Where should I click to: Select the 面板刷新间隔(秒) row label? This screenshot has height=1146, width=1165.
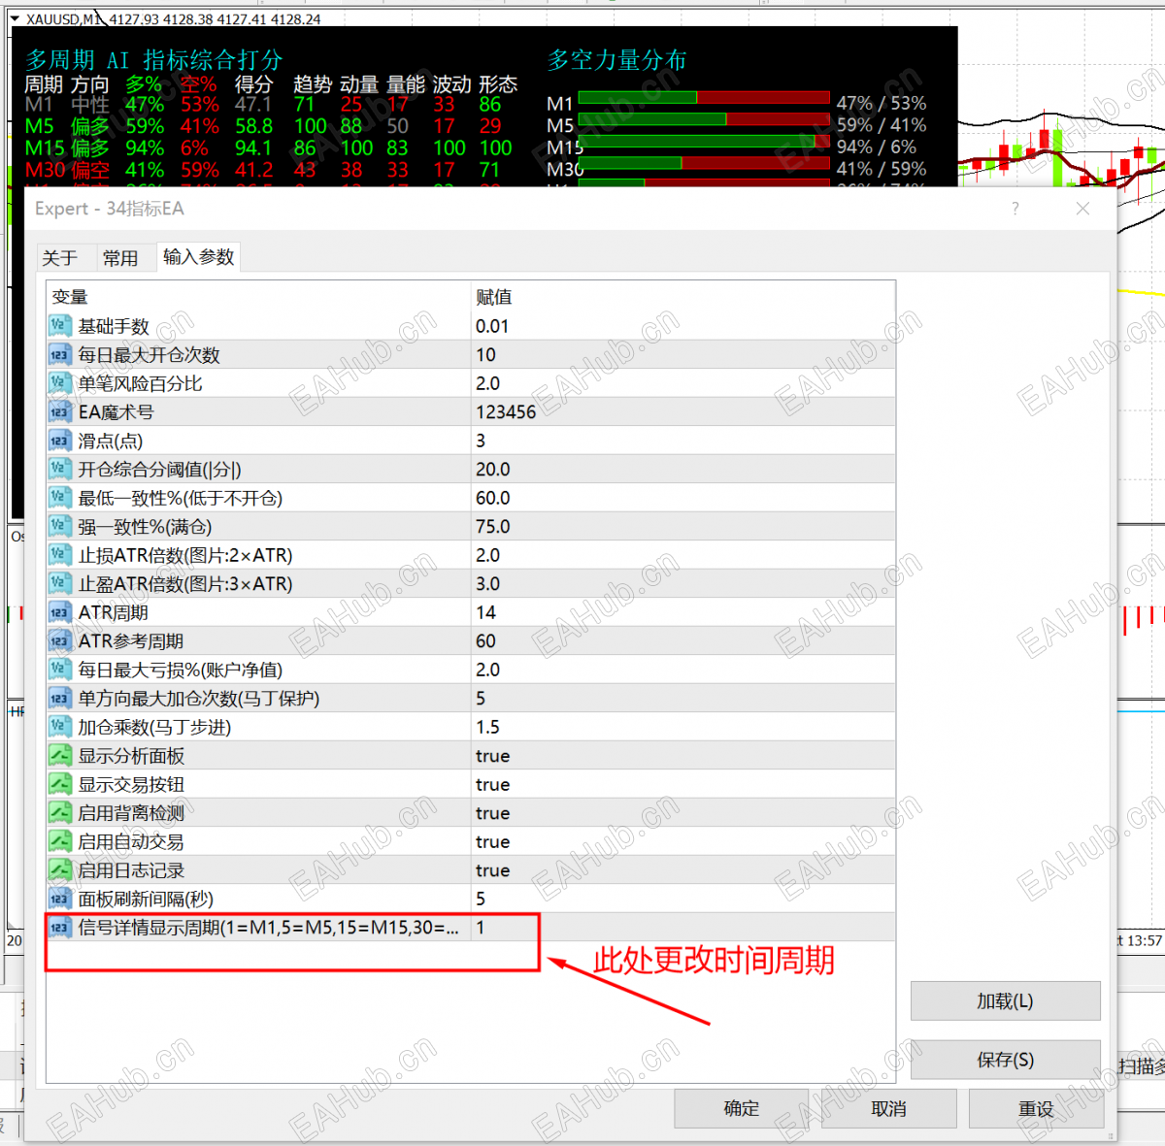[146, 899]
